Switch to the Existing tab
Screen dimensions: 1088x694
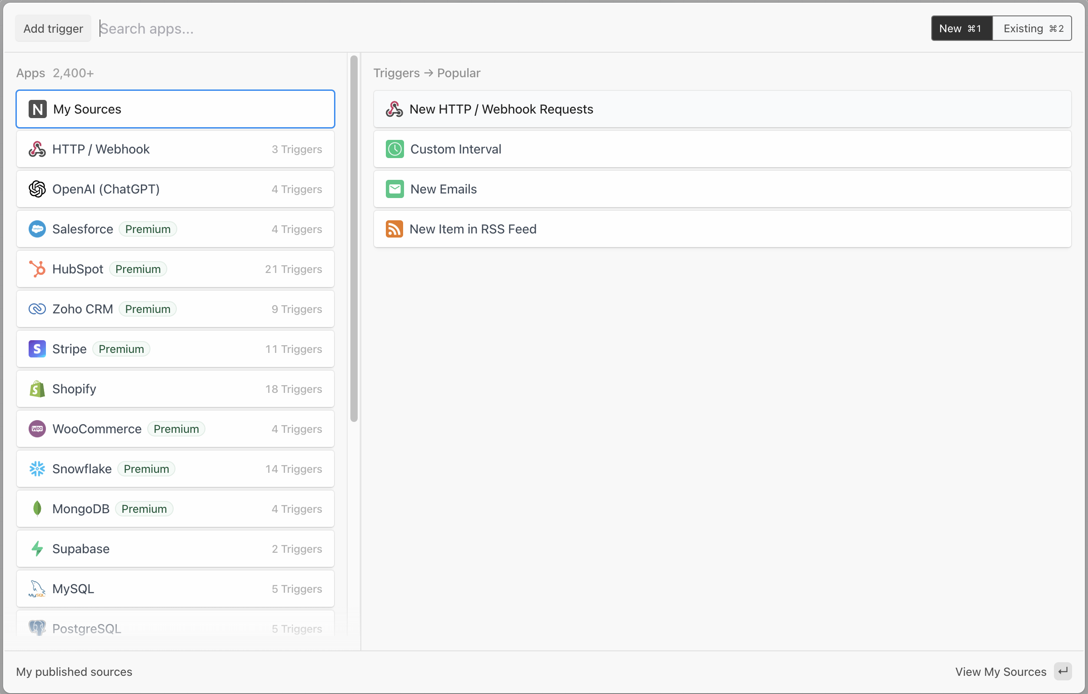coord(1032,29)
